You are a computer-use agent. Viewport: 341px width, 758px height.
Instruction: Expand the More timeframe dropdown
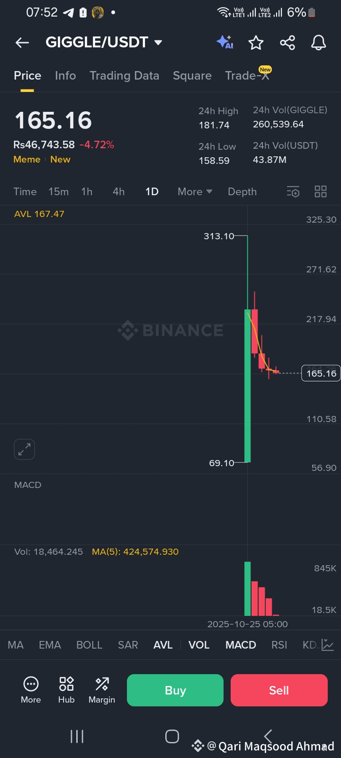[x=195, y=191]
